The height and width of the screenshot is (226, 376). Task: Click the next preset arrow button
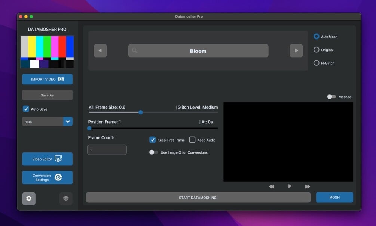(x=296, y=50)
